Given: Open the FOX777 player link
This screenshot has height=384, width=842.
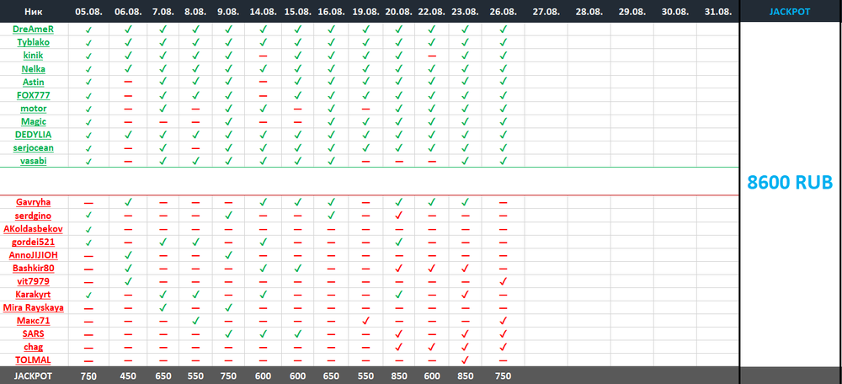Looking at the screenshot, I should 34,95.
